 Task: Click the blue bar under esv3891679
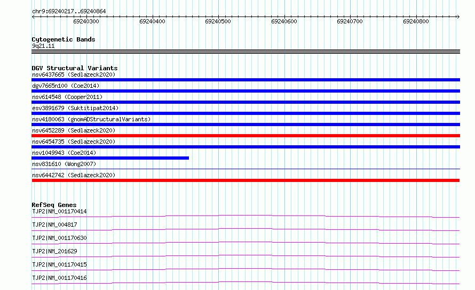coord(246,113)
